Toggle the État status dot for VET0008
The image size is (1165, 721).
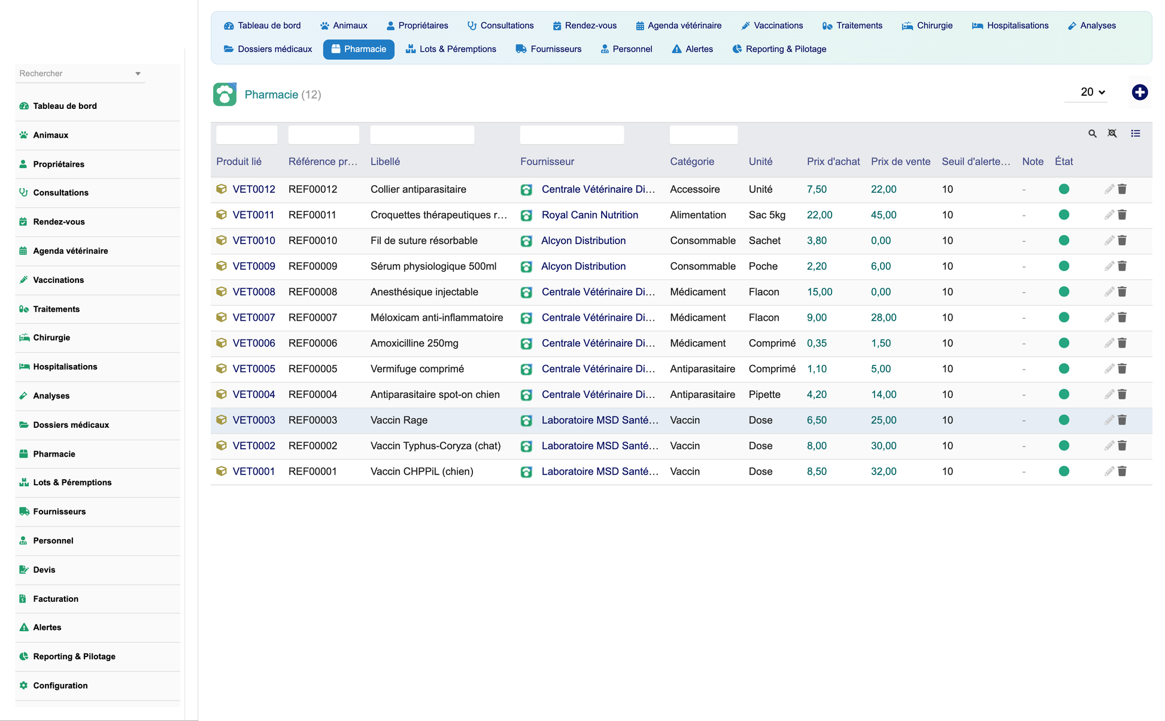pyautogui.click(x=1064, y=292)
